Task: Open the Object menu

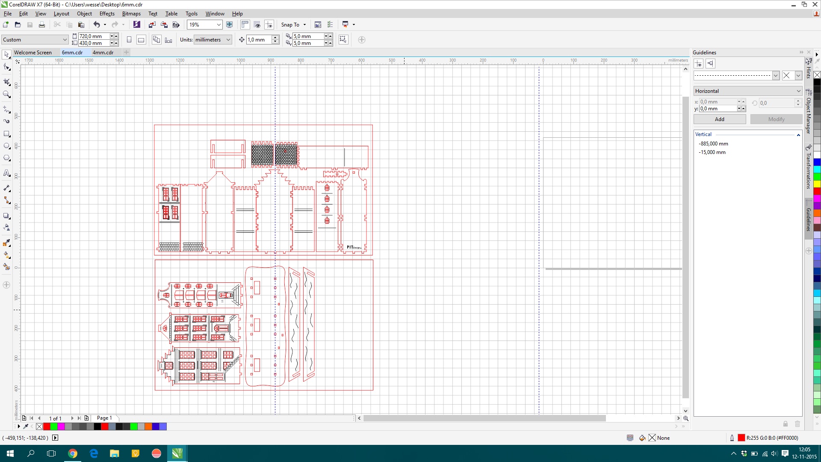Action: pyautogui.click(x=83, y=14)
